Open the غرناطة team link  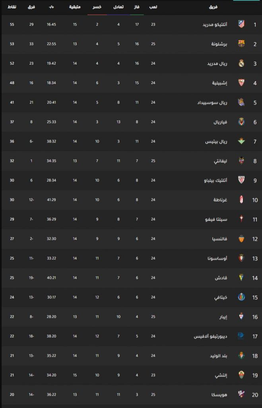(x=220, y=200)
